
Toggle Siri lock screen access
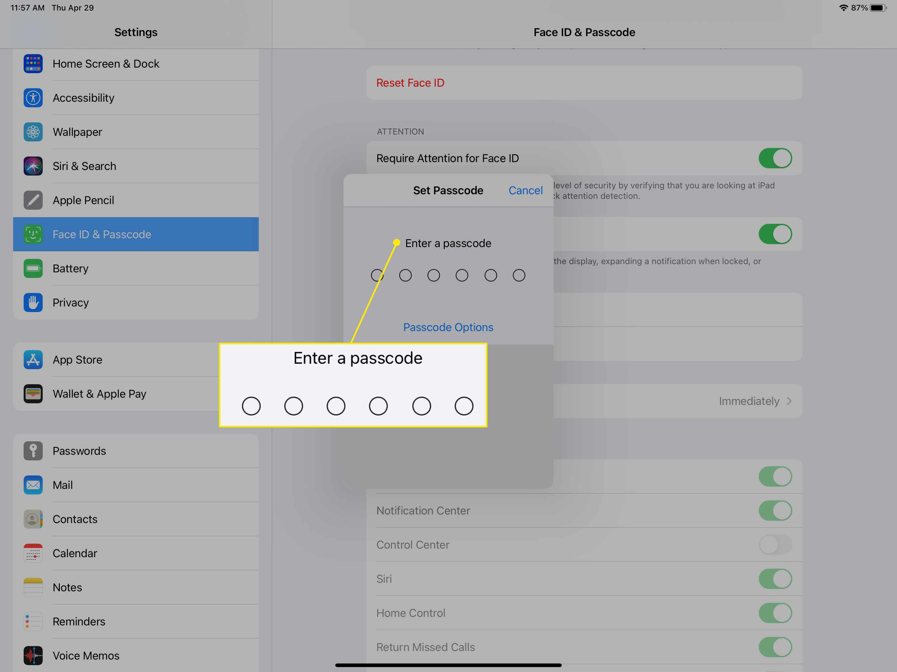[775, 579]
